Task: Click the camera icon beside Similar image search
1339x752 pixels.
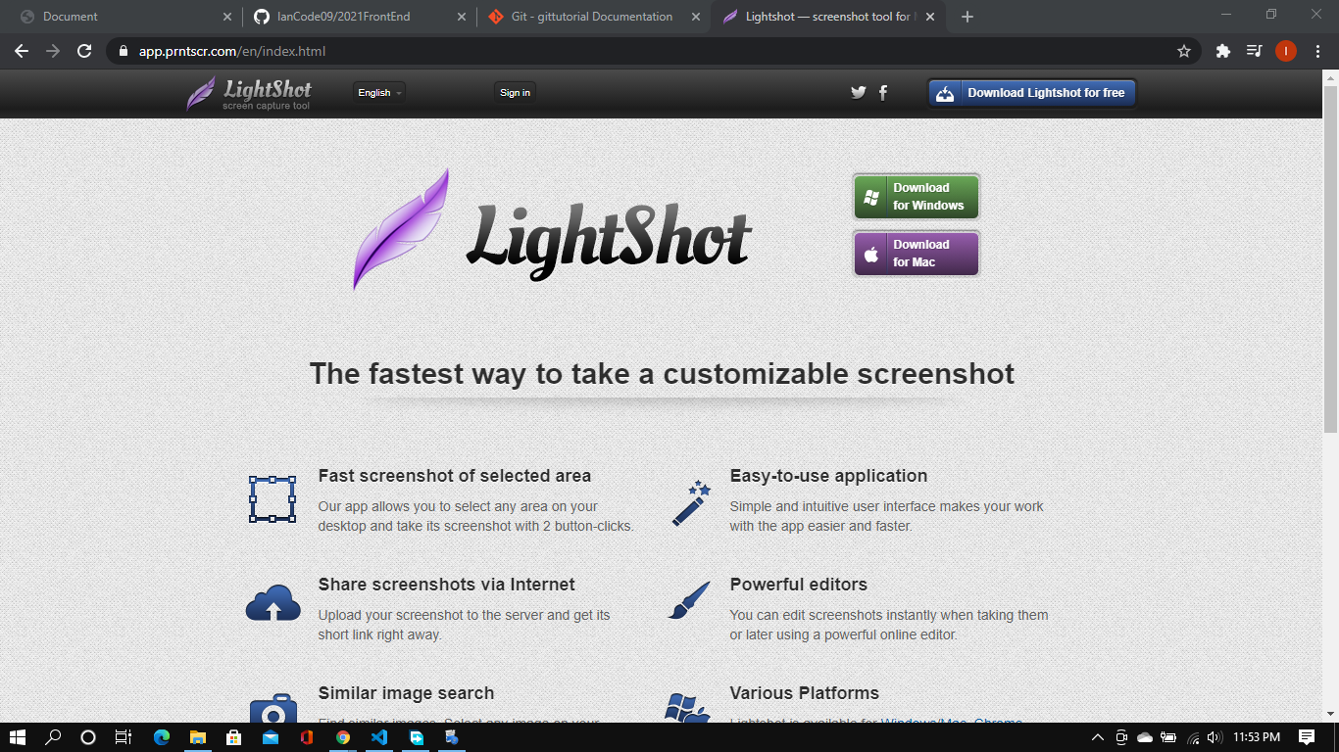Action: click(273, 708)
